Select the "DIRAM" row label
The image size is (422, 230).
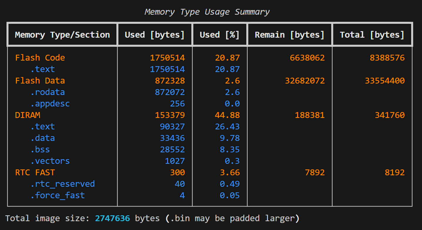click(28, 115)
